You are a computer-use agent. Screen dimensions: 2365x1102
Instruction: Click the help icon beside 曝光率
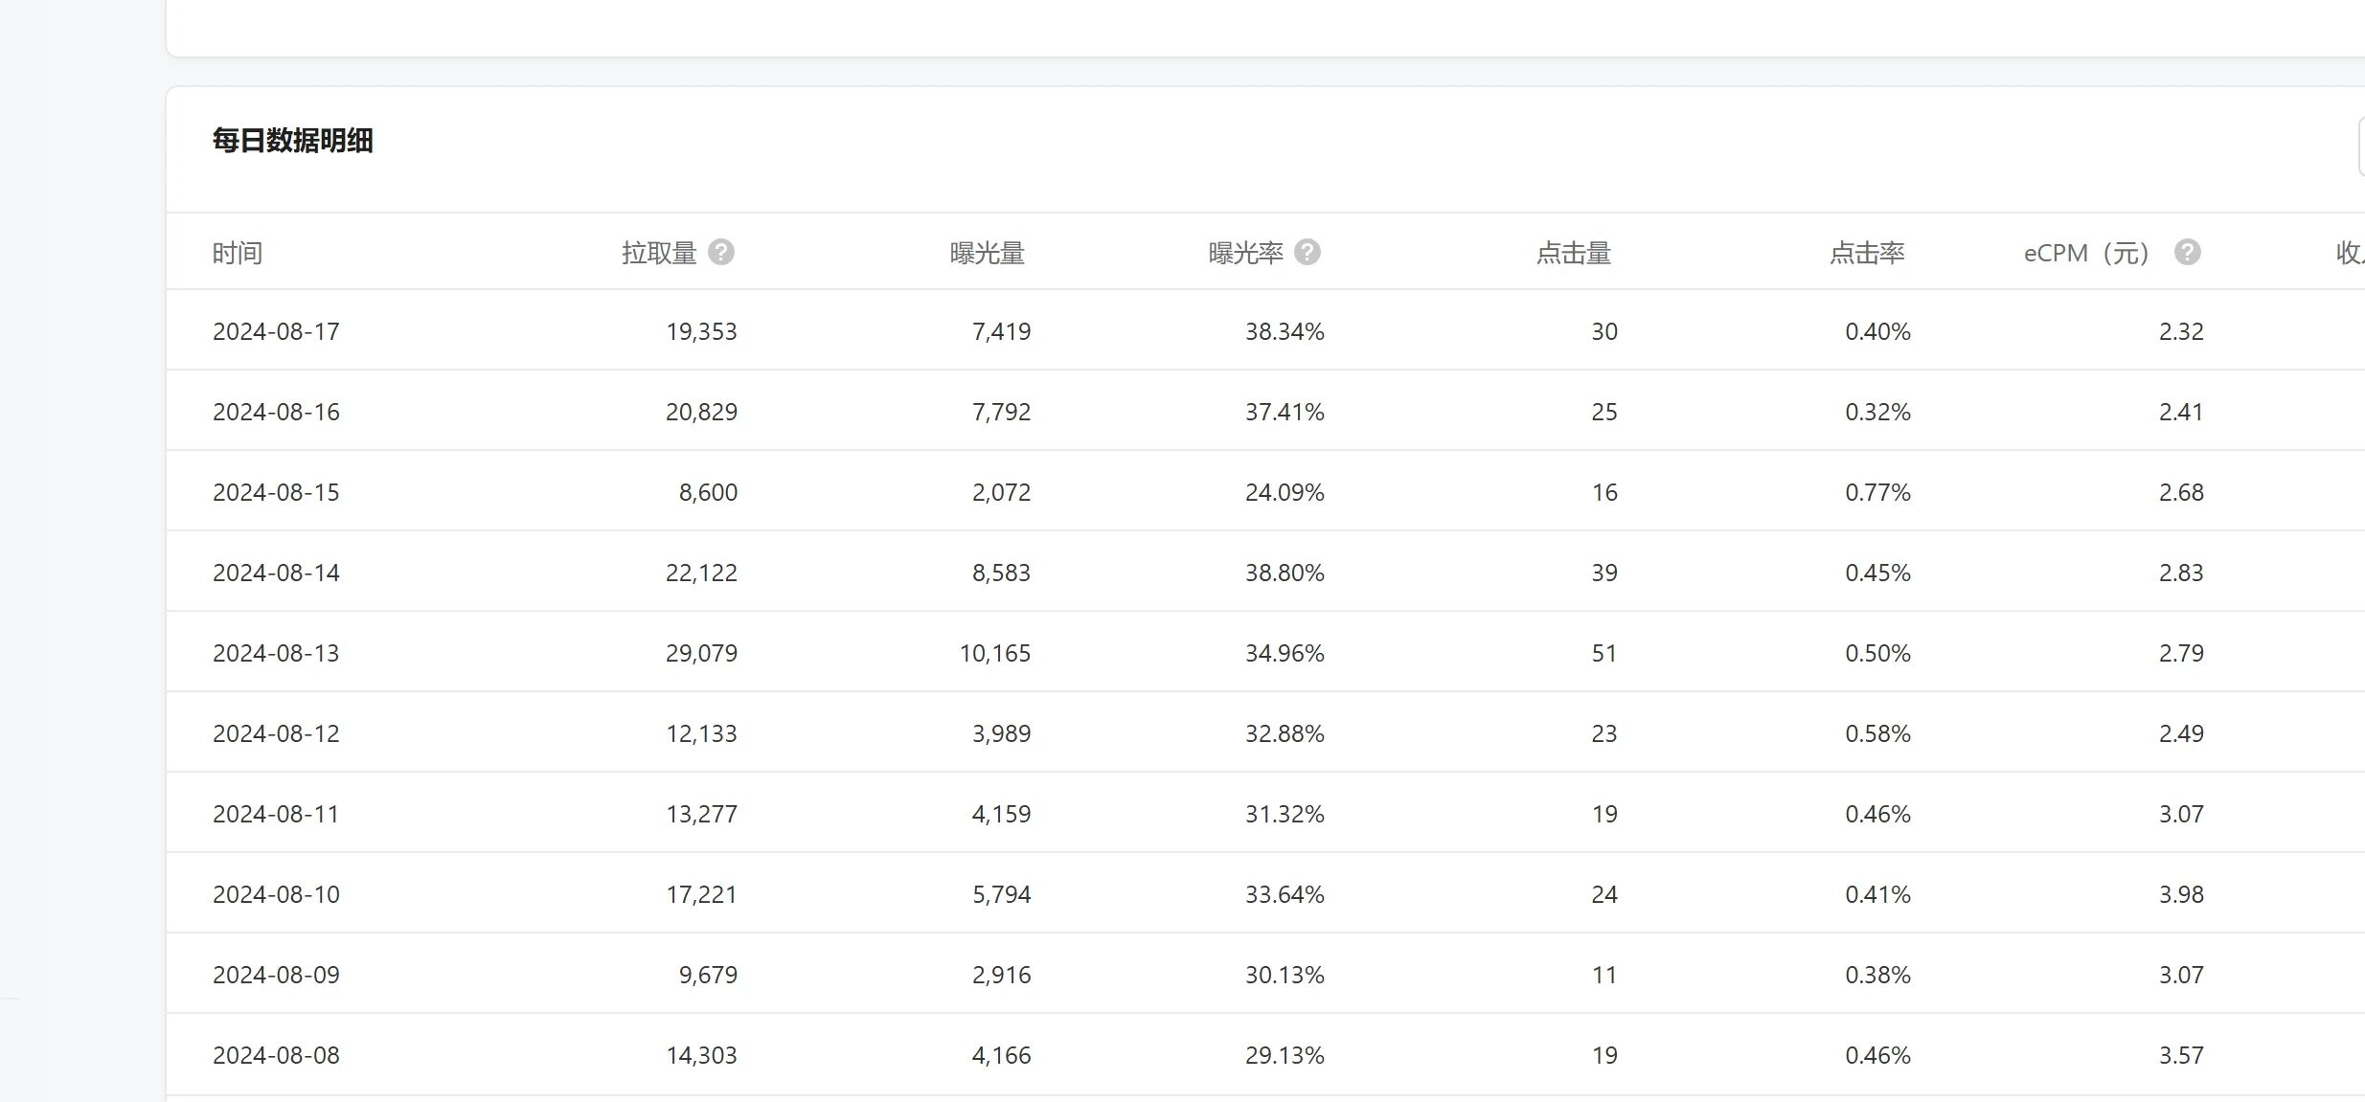click(x=1308, y=252)
